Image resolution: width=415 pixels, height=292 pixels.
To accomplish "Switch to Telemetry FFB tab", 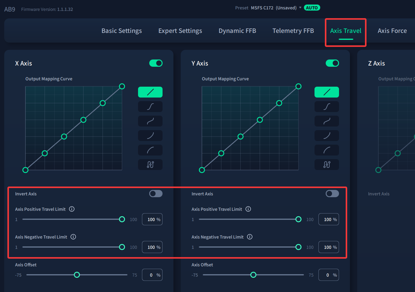I will pyautogui.click(x=293, y=31).
